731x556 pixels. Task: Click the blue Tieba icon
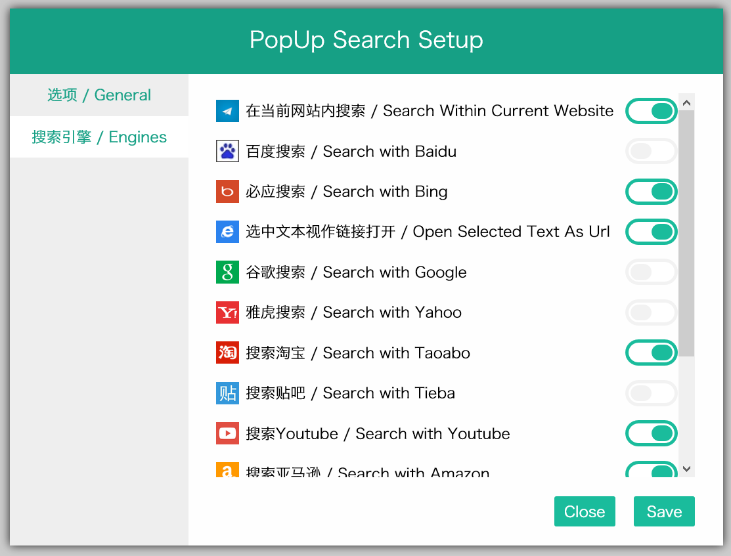(x=227, y=393)
